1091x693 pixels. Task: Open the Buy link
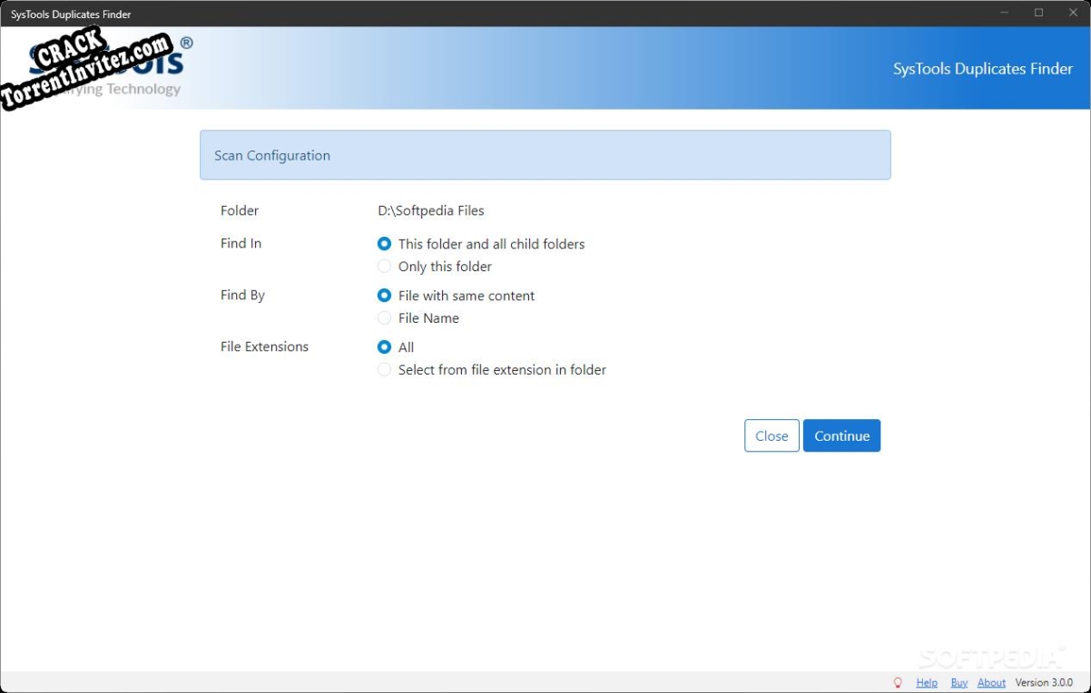(x=958, y=682)
